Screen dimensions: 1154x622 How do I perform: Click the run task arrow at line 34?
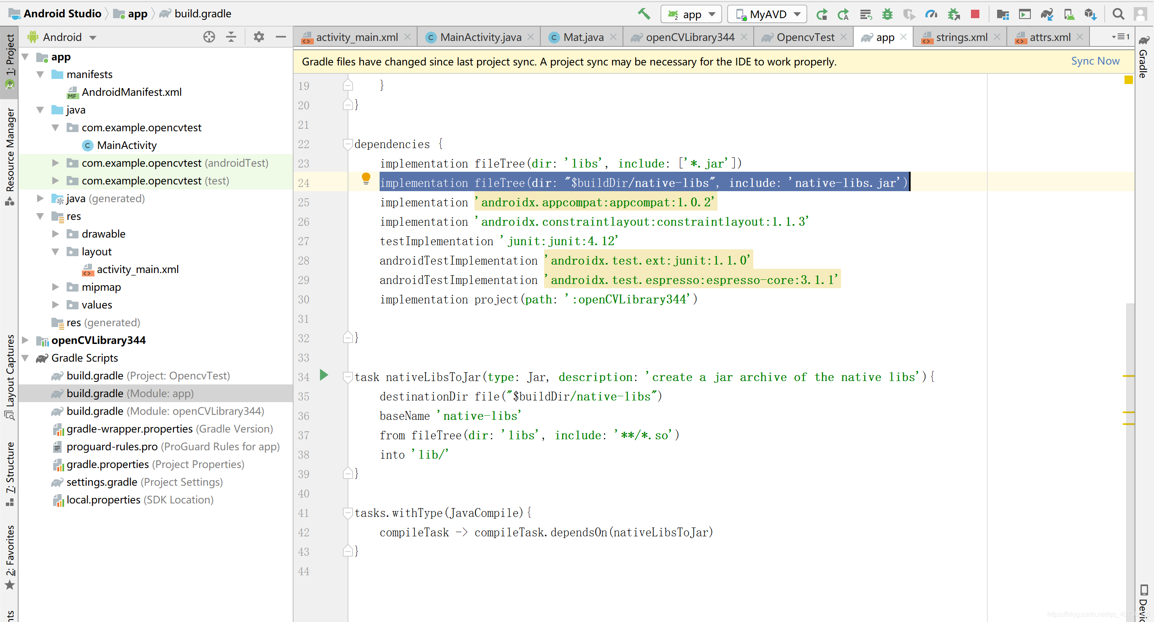[326, 376]
